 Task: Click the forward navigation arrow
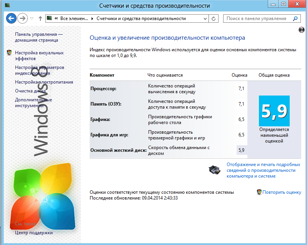coord(23,18)
